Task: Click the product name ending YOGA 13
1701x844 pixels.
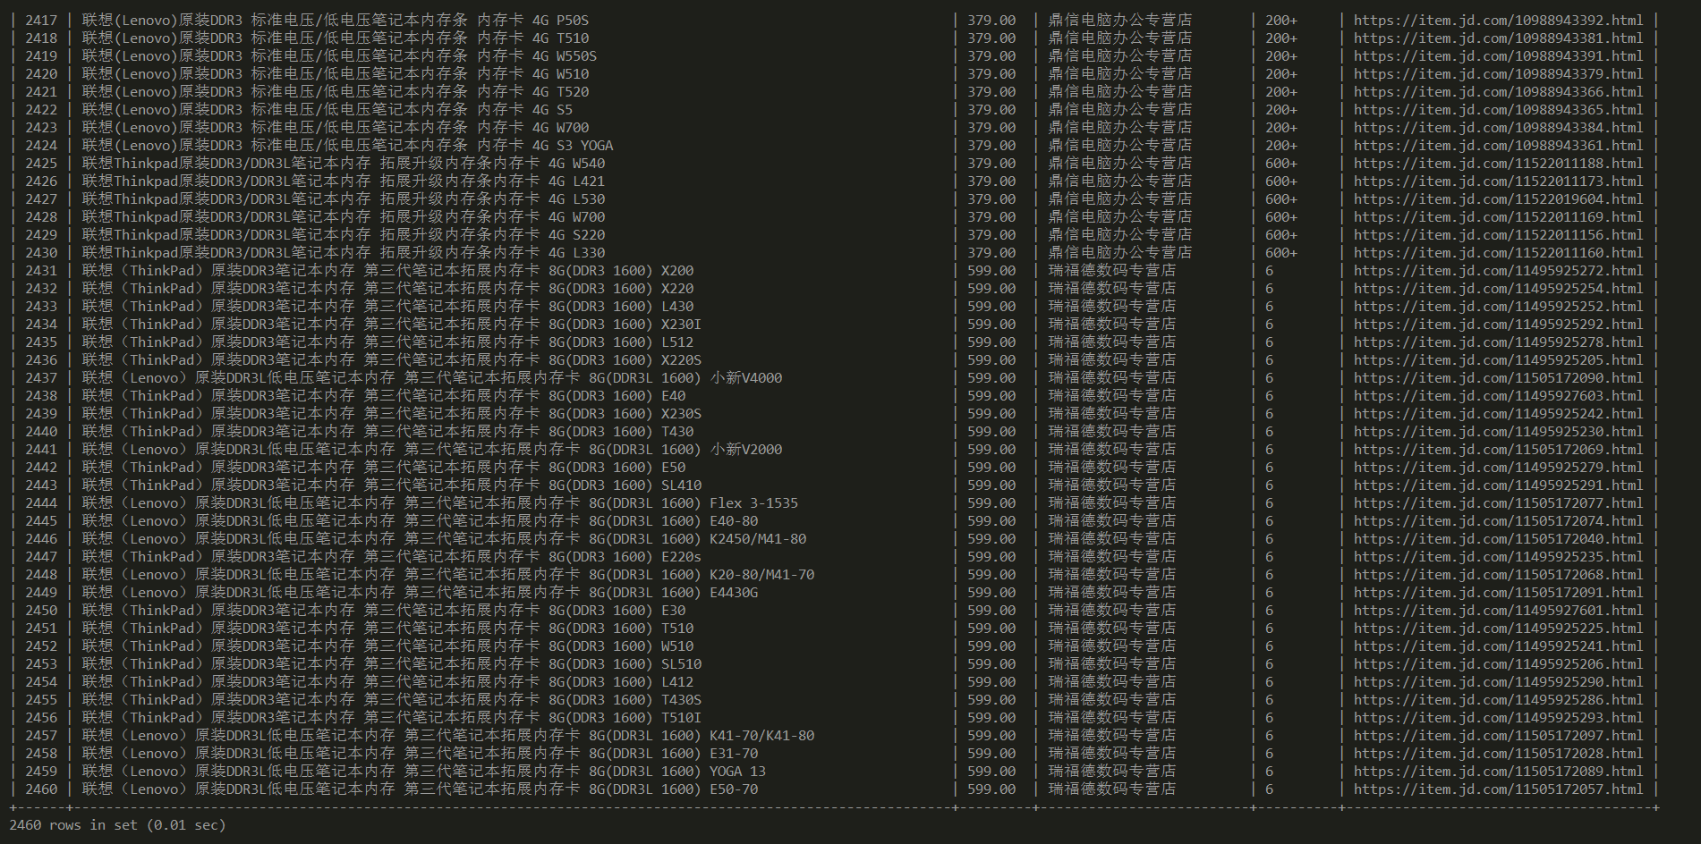Action: tap(424, 771)
